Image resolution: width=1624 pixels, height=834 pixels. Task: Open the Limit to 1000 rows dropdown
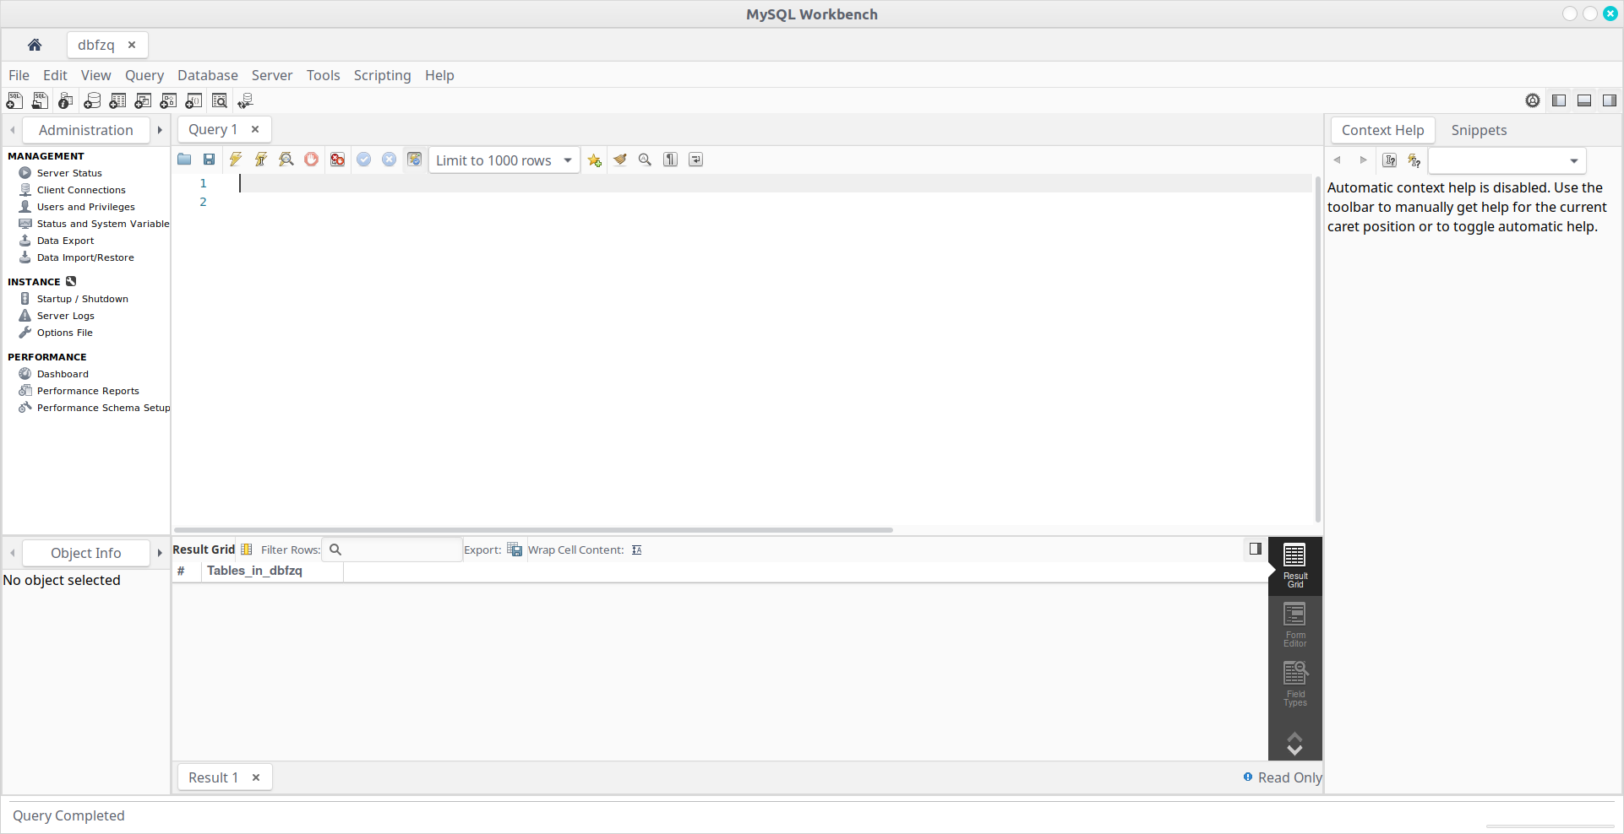(x=504, y=160)
